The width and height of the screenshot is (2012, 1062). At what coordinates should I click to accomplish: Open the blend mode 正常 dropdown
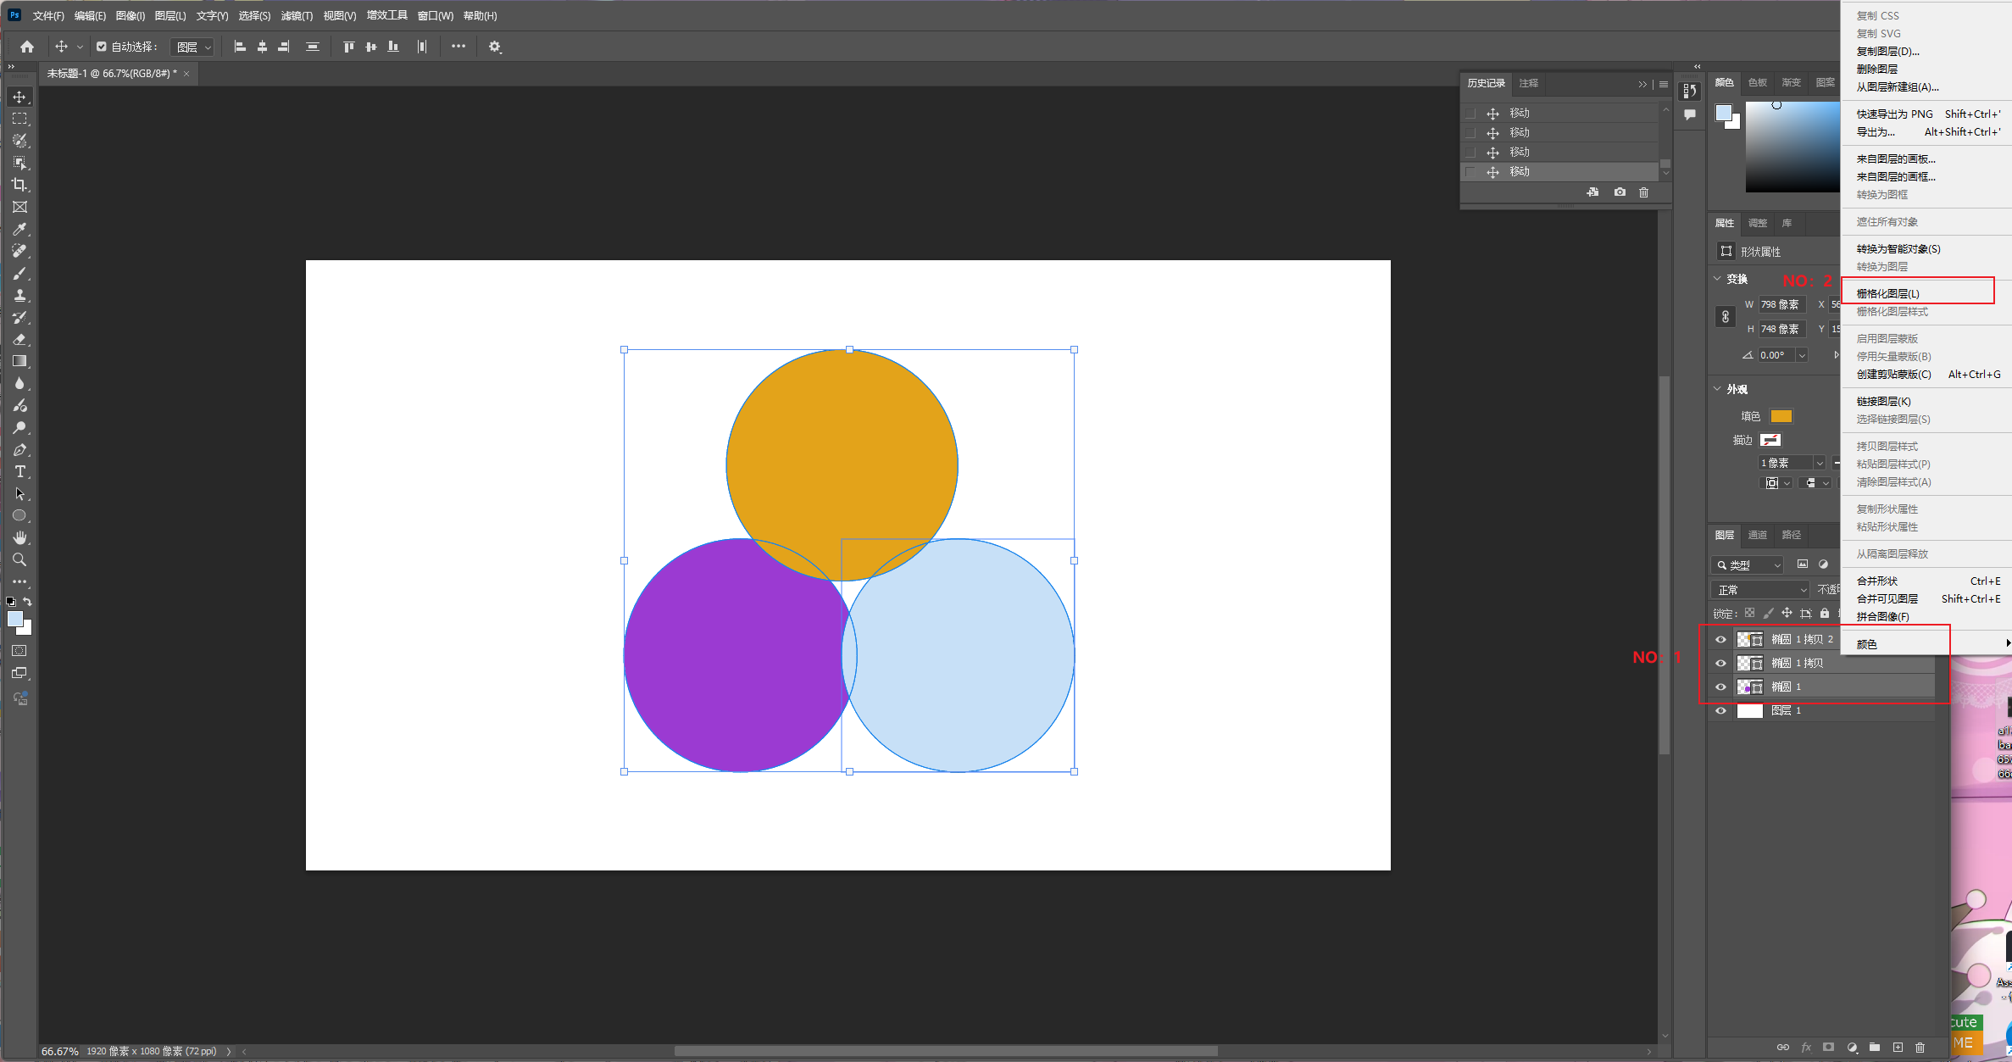click(x=1760, y=589)
